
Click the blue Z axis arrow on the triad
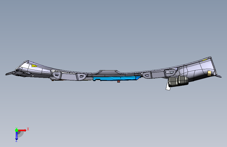(x=16, y=136)
